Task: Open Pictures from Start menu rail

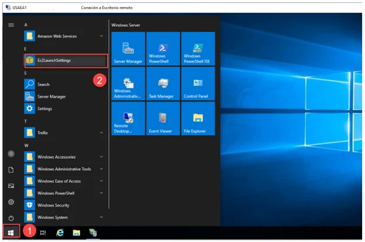Action: tap(11, 186)
